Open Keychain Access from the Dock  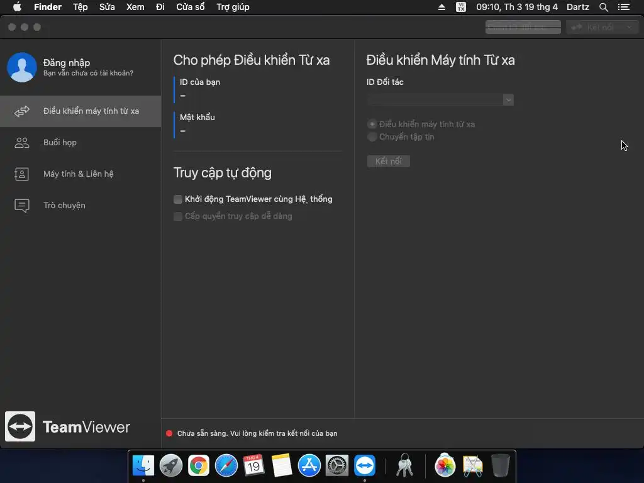pos(404,465)
